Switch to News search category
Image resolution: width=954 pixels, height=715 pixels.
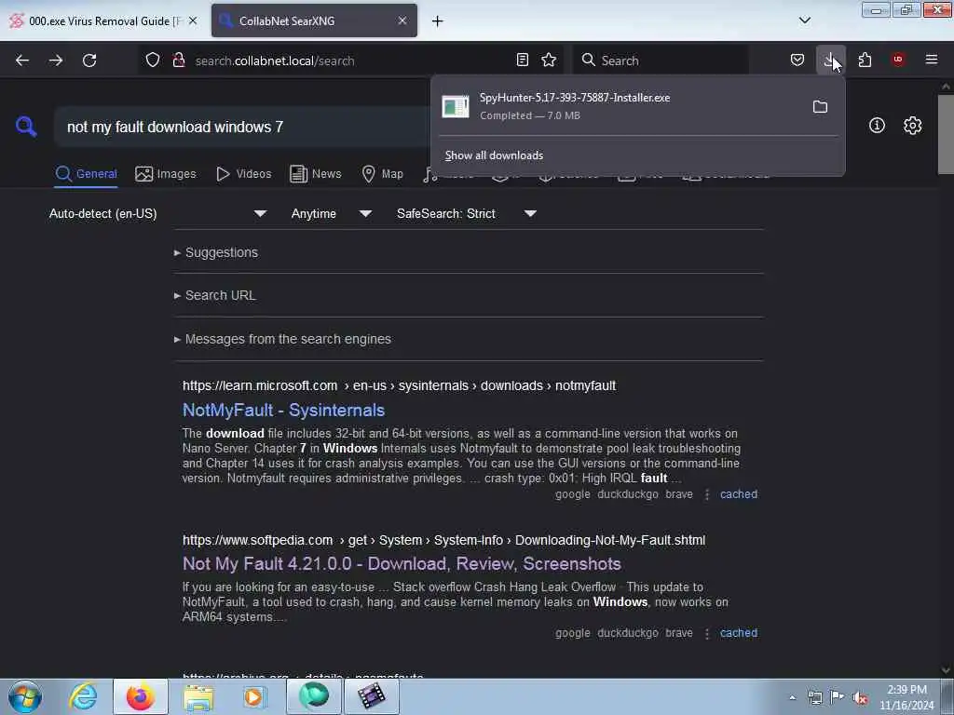(x=315, y=174)
